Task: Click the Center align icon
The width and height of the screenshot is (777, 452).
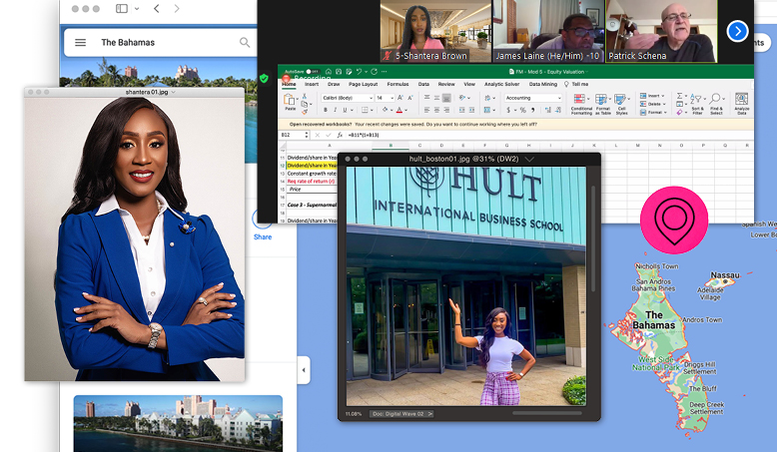Action: click(436, 110)
